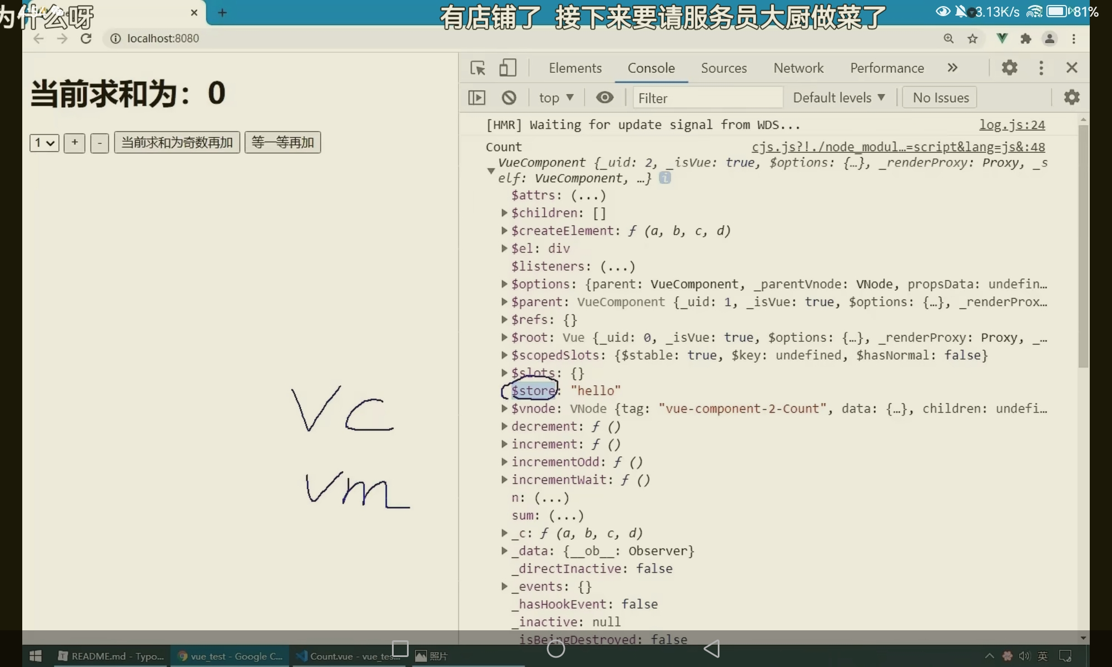The height and width of the screenshot is (667, 1112).
Task: Open the Default levels dropdown
Action: click(838, 98)
